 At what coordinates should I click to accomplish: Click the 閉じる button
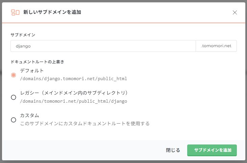[173, 150]
